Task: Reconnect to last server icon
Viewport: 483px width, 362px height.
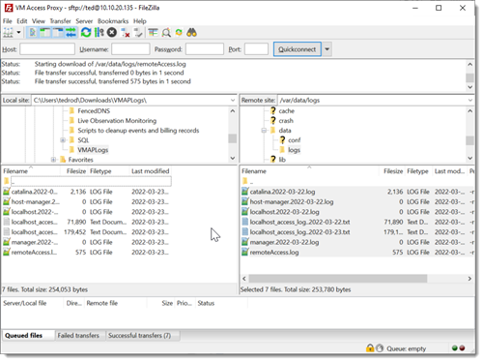Action: tap(138, 33)
